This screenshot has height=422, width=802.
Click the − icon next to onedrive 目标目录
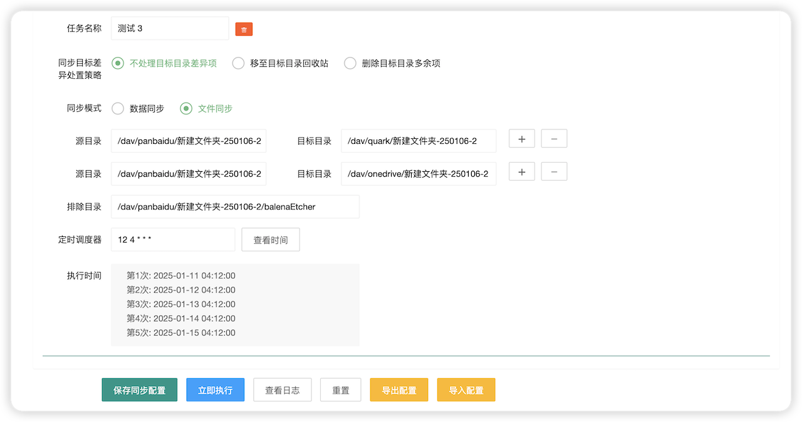pyautogui.click(x=554, y=171)
